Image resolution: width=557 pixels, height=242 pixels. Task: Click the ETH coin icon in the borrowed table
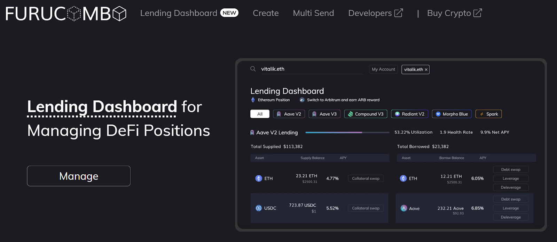(x=403, y=178)
